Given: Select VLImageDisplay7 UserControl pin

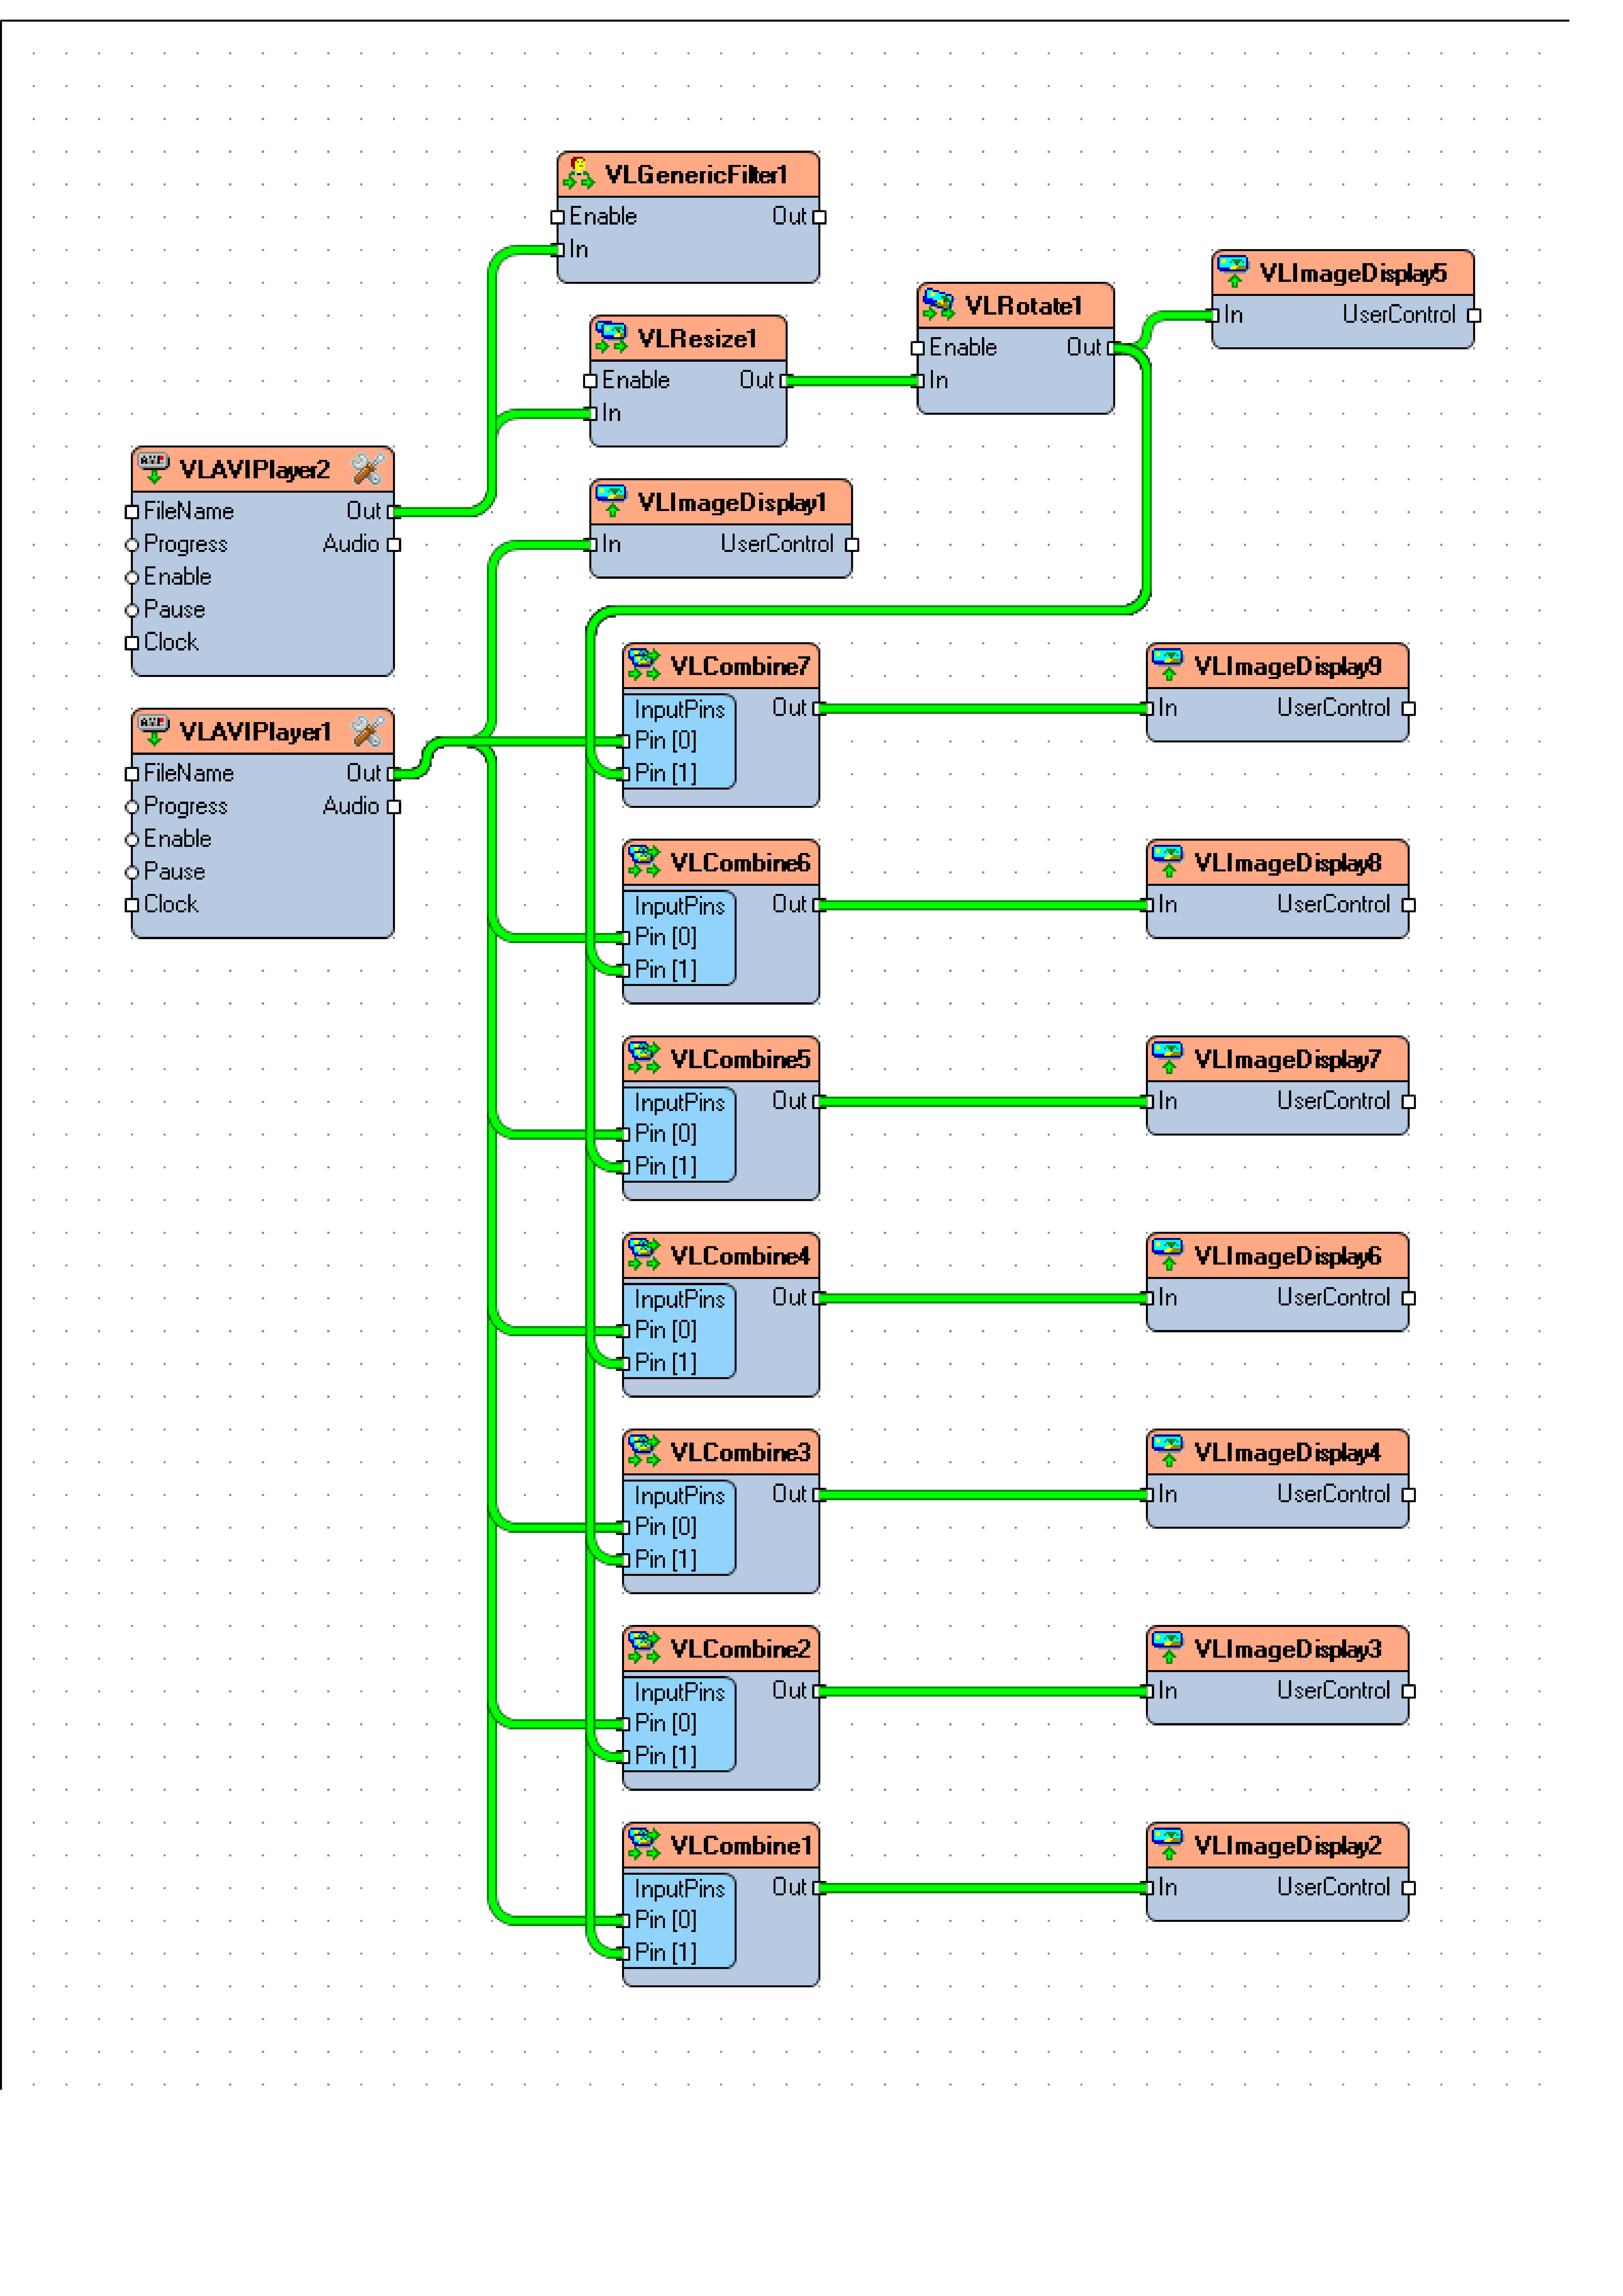Looking at the screenshot, I should click(x=1409, y=1102).
